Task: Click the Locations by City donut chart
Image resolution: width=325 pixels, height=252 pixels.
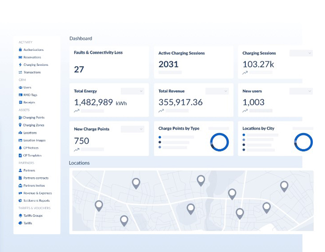Action: click(304, 142)
